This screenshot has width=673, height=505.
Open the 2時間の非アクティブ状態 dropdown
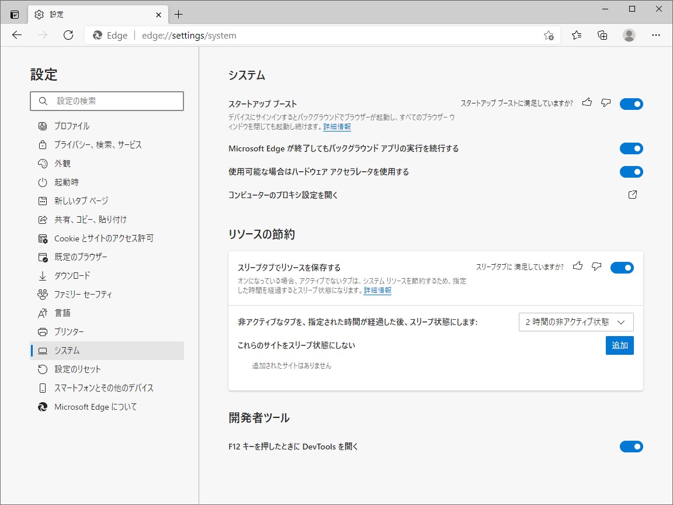(575, 321)
